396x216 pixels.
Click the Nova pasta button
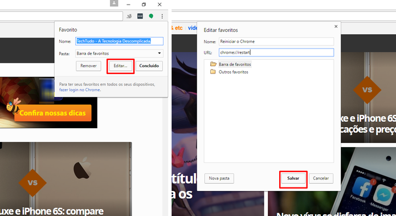pos(219,178)
